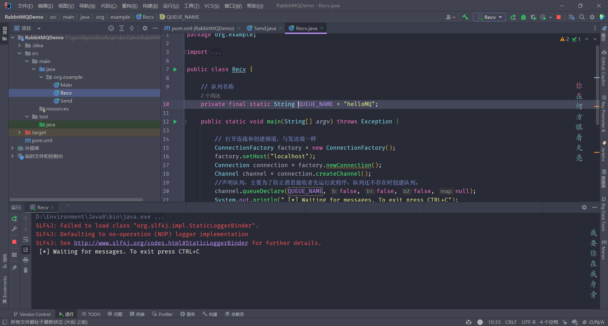The height and width of the screenshot is (326, 608).
Task: Rerun Recv in the Run tool window
Action: pos(14,219)
